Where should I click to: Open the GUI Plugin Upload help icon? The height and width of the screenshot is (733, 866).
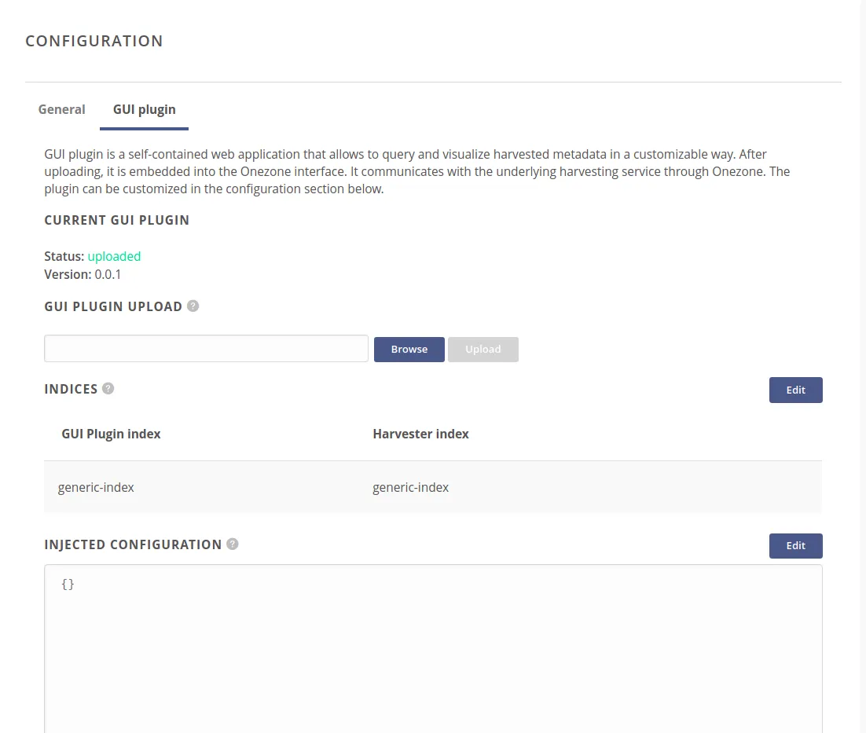click(x=193, y=306)
